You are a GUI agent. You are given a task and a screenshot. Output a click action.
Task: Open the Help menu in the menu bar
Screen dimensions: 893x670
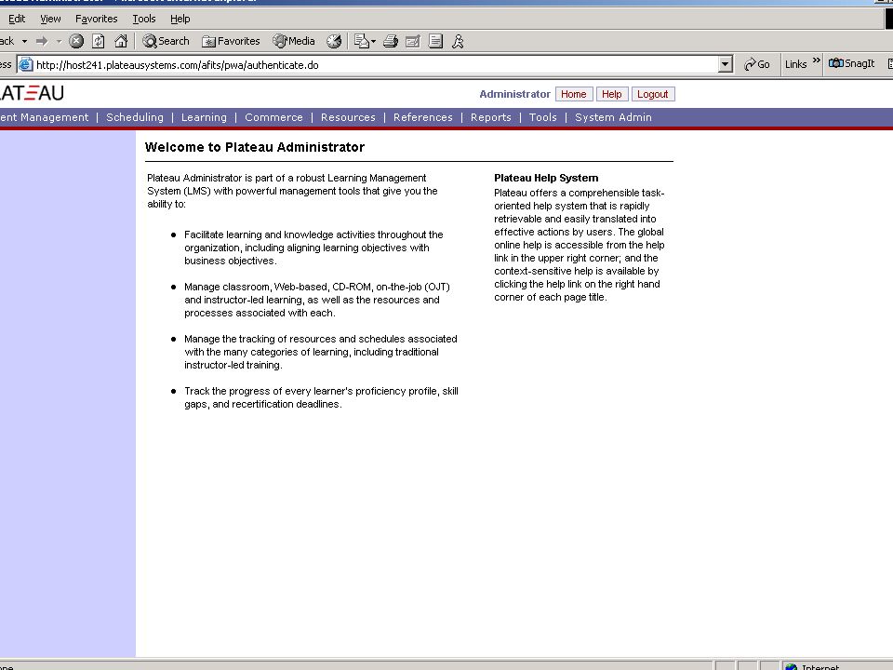(180, 19)
